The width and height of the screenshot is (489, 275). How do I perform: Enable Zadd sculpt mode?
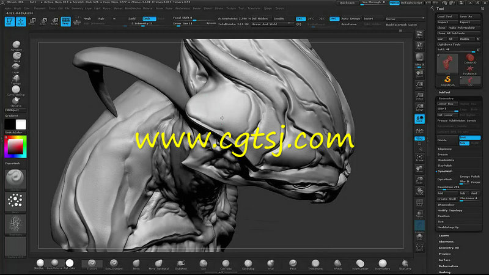132,19
